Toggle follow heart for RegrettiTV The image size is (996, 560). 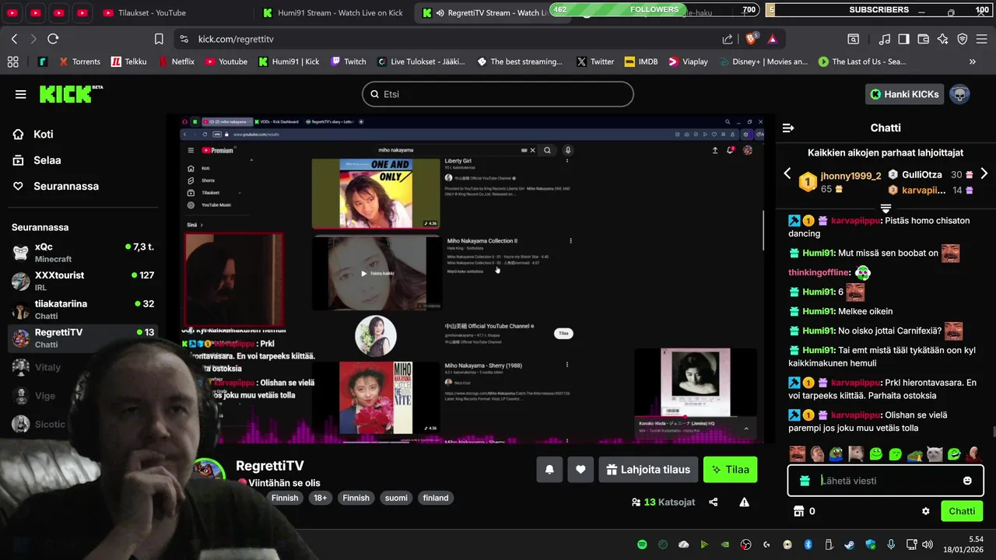[x=580, y=470]
